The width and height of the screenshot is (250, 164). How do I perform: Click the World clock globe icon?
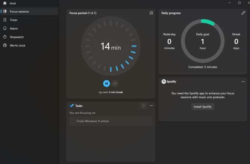click(5, 45)
